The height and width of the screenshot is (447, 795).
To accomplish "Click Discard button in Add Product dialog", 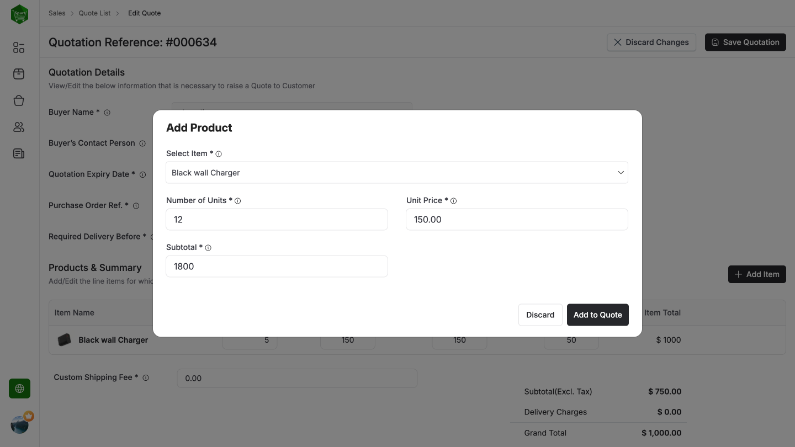I will click(x=540, y=315).
